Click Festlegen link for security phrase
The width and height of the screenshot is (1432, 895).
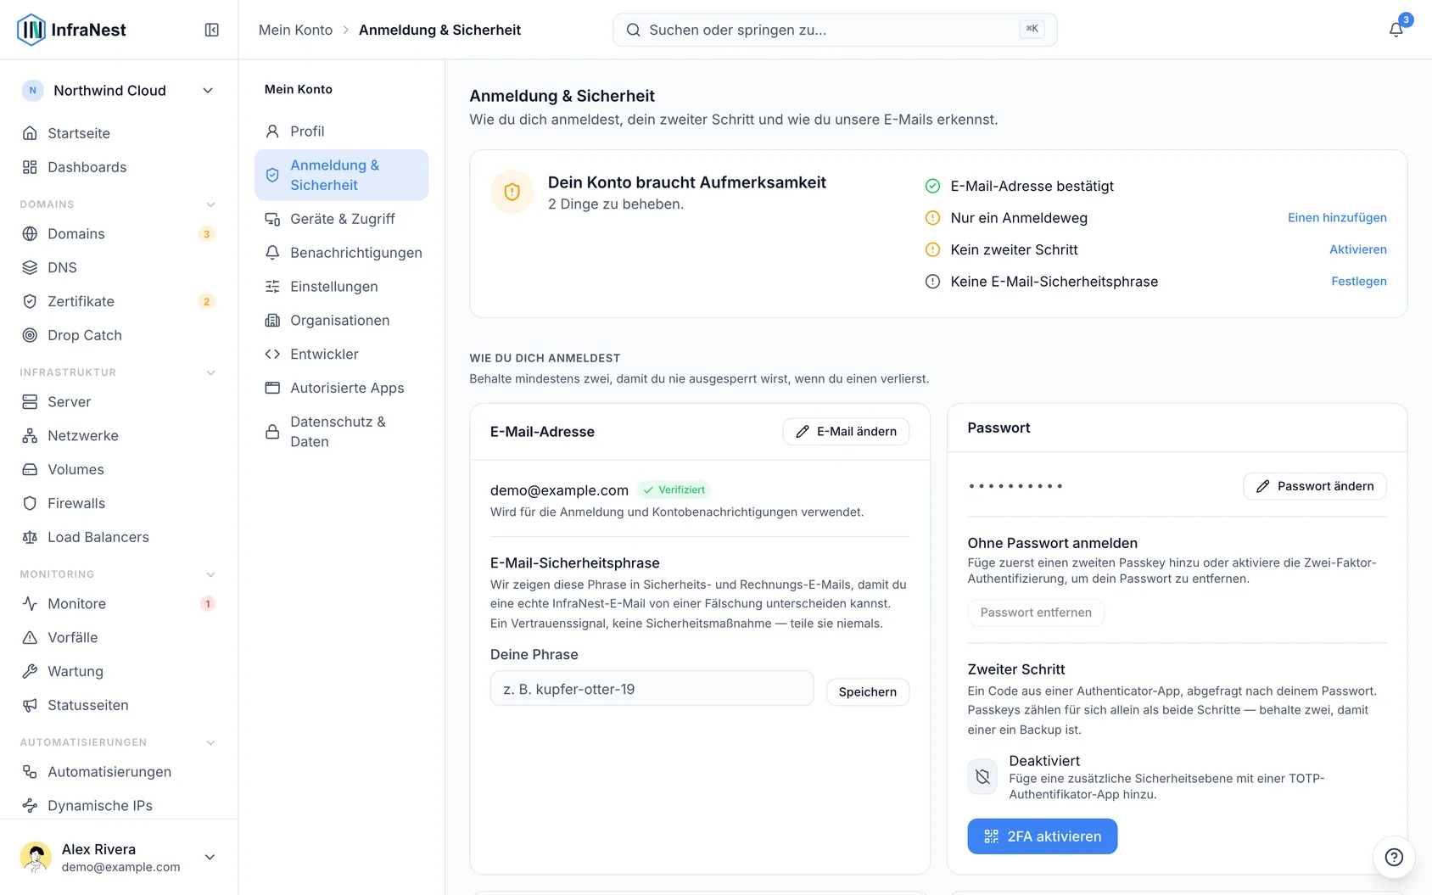(1359, 282)
